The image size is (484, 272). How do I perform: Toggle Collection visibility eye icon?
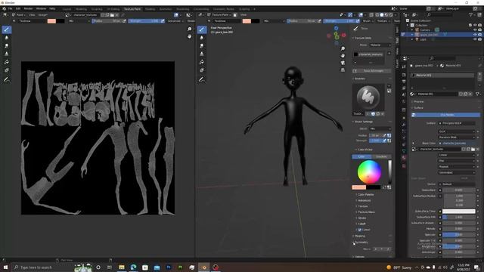(x=475, y=25)
